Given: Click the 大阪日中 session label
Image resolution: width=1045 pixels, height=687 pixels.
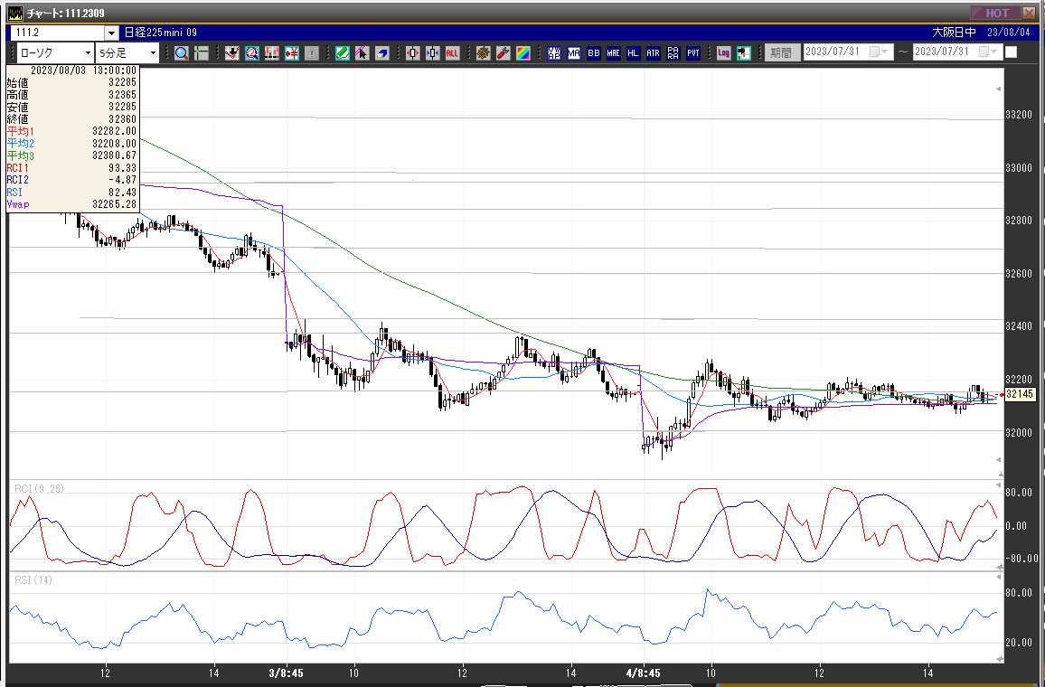Looking at the screenshot, I should click(x=954, y=33).
